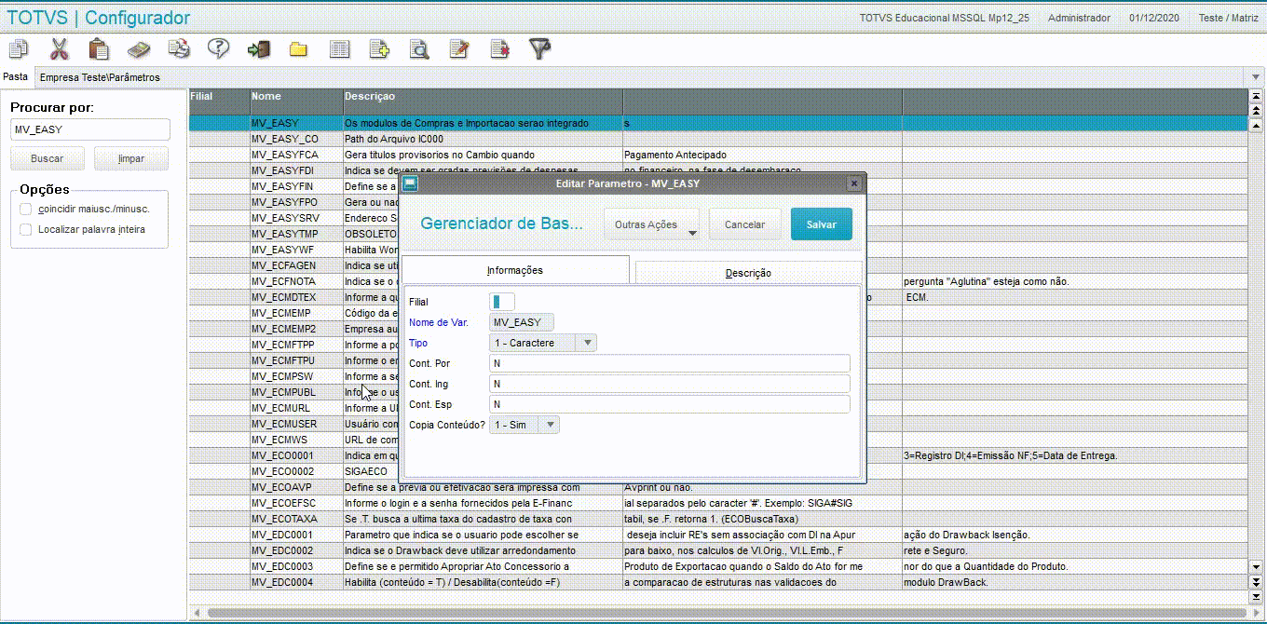Click the Copy icon in the toolbar

point(19,48)
